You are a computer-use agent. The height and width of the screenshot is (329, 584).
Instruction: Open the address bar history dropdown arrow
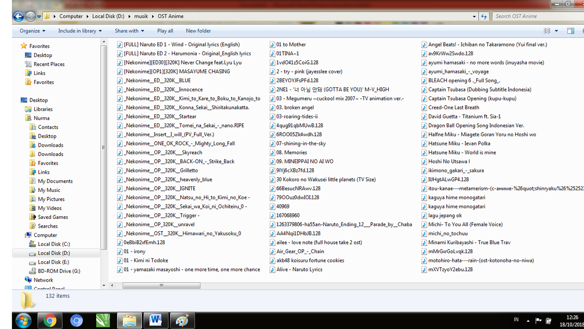(x=474, y=16)
